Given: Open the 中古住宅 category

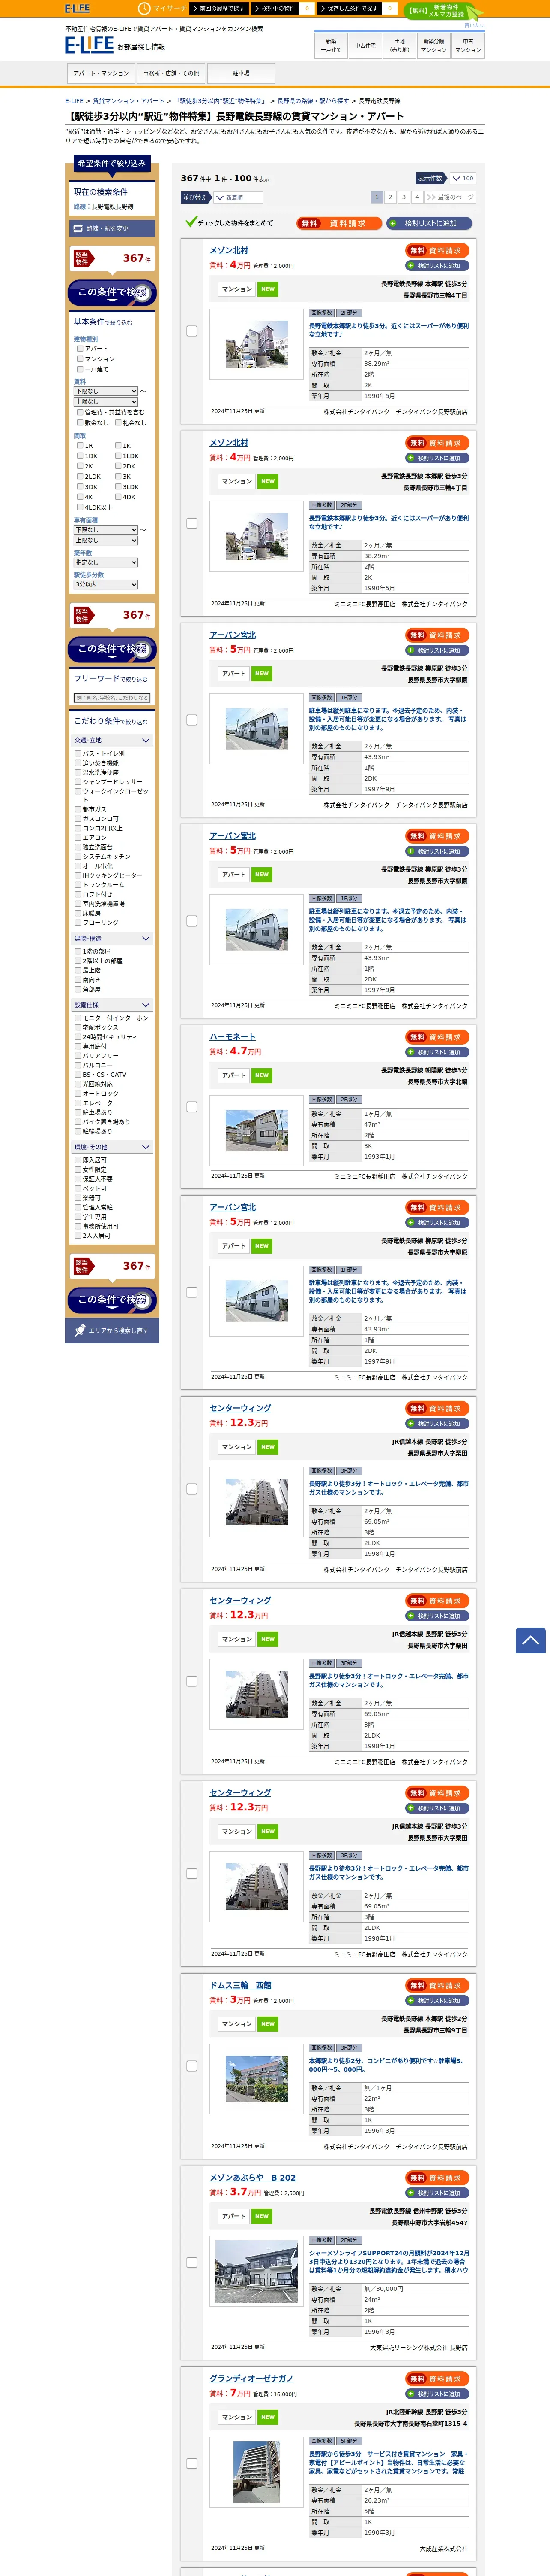Looking at the screenshot, I should tap(365, 46).
